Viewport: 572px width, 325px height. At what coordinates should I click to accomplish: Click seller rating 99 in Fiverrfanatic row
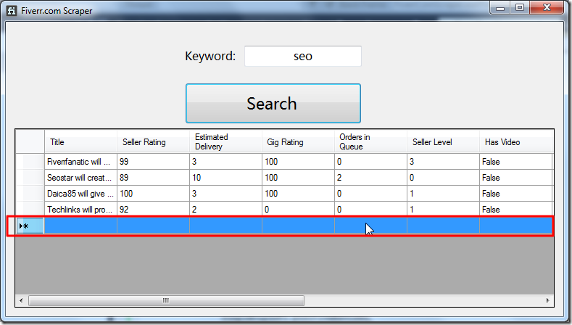pyautogui.click(x=153, y=161)
